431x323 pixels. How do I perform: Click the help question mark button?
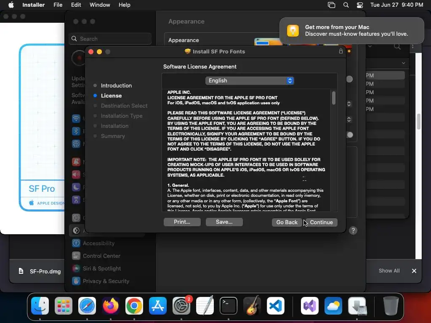[353, 230]
